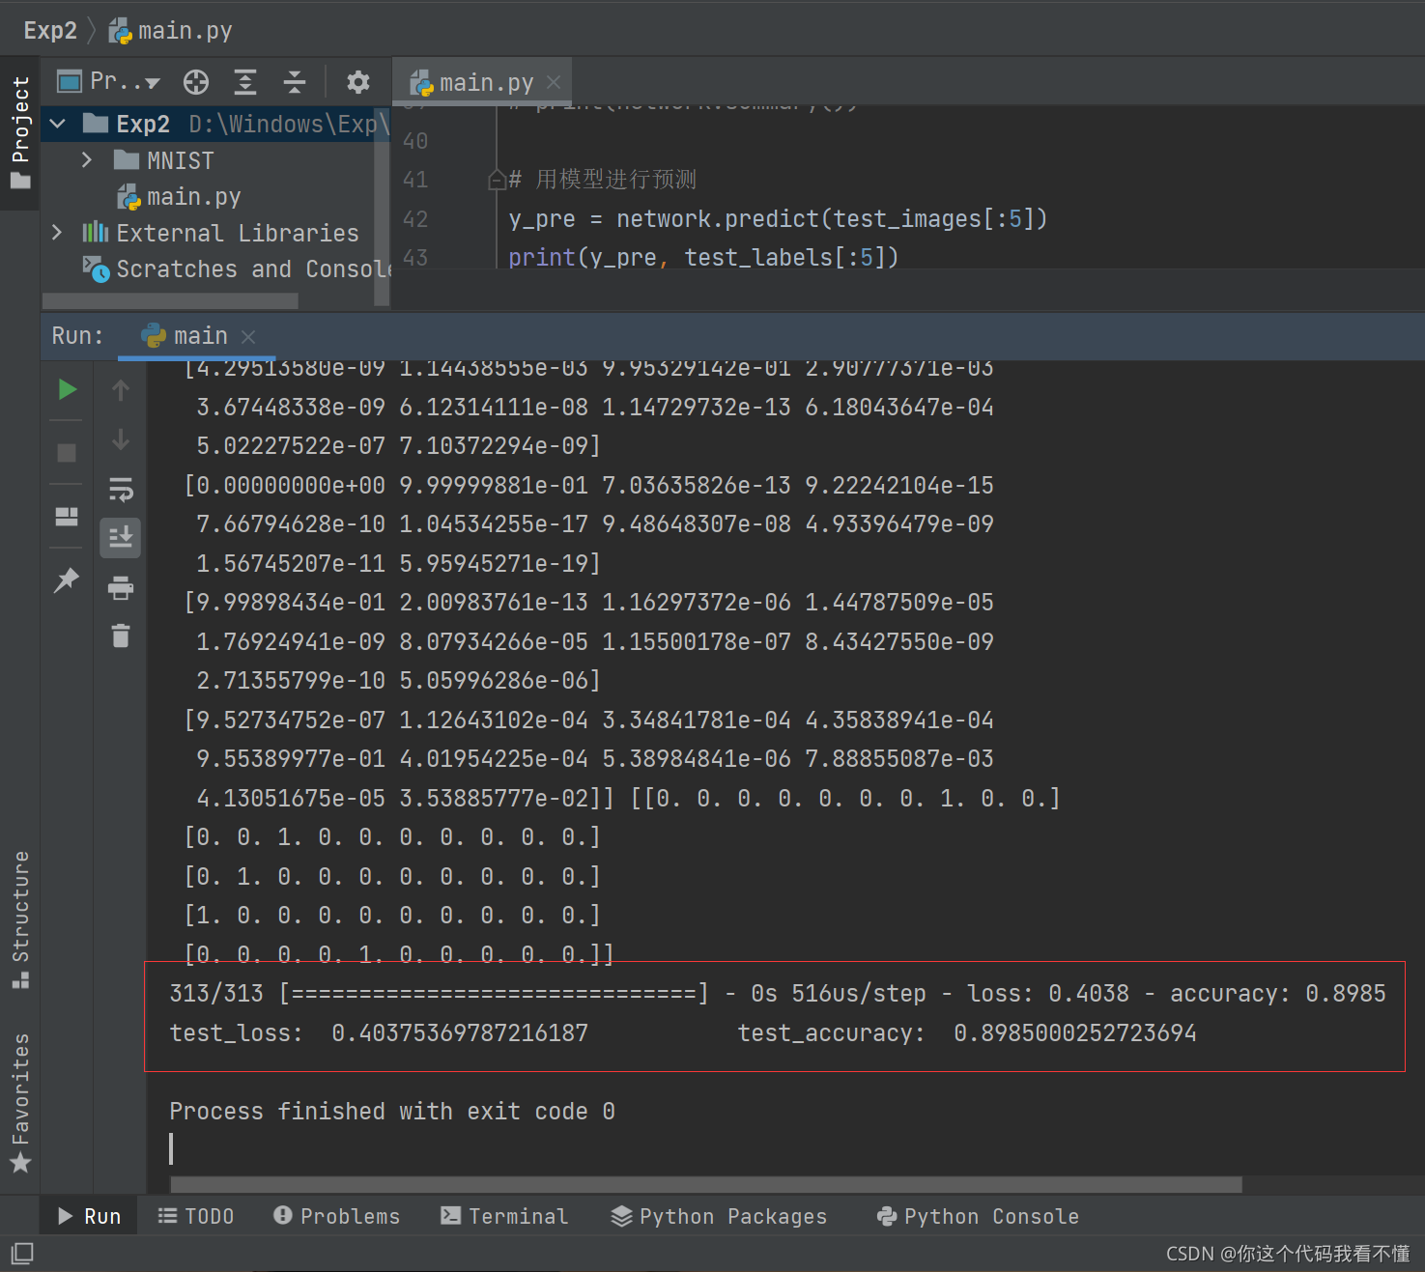The image size is (1425, 1272).
Task: Expand the MNIST folder
Action: pos(87,160)
